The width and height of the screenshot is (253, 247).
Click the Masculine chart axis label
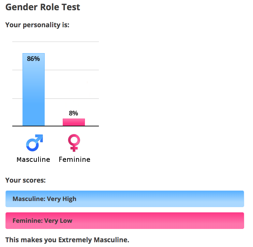(x=33, y=160)
